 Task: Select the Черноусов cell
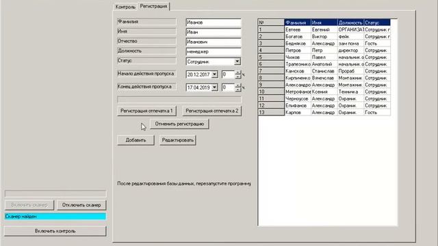tap(298, 98)
